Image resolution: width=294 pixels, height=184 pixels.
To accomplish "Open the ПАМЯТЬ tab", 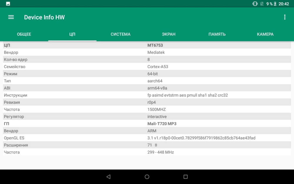I will (x=217, y=34).
